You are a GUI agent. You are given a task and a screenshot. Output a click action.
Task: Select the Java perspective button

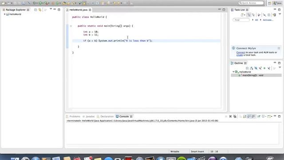click(277, 3)
